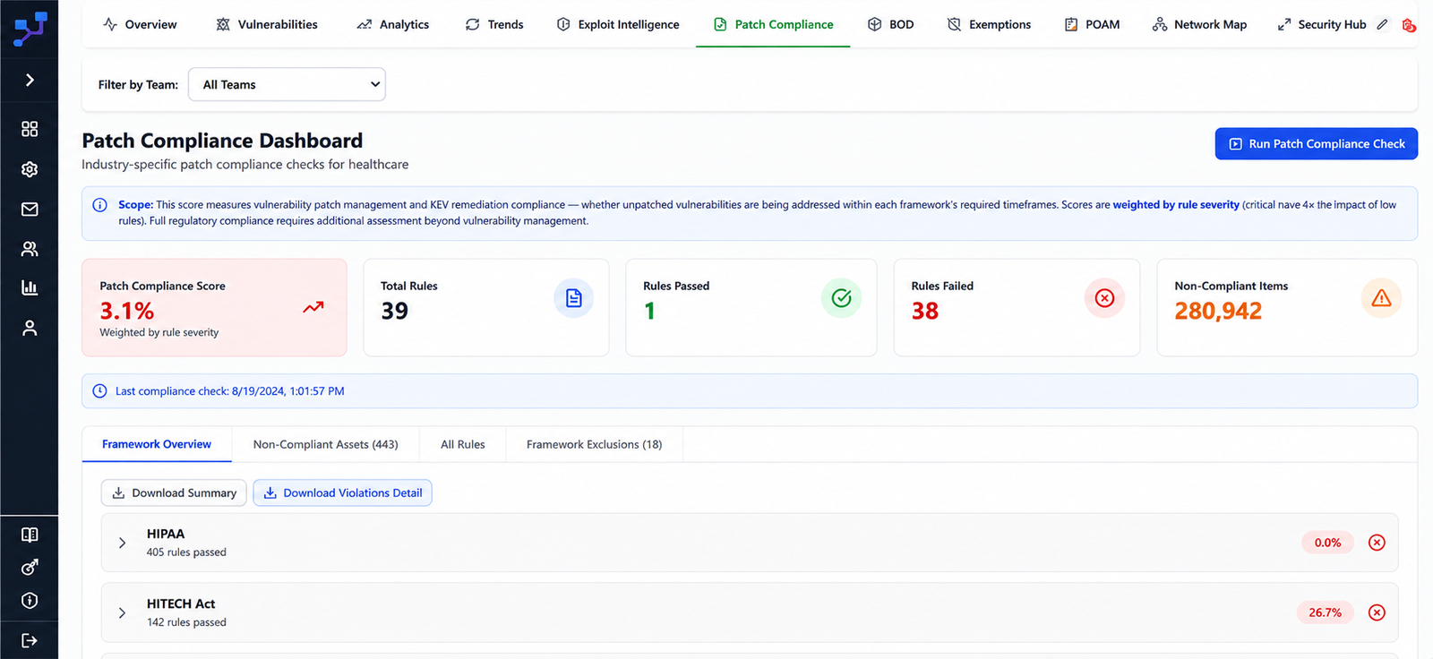This screenshot has width=1433, height=659.
Task: Select the Patch Compliance tab
Action: (x=773, y=24)
